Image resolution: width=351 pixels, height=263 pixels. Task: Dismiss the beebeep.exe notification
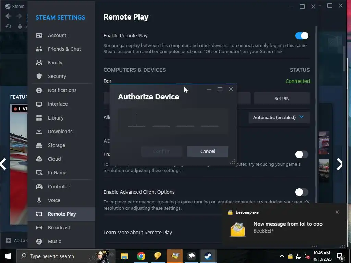click(337, 212)
